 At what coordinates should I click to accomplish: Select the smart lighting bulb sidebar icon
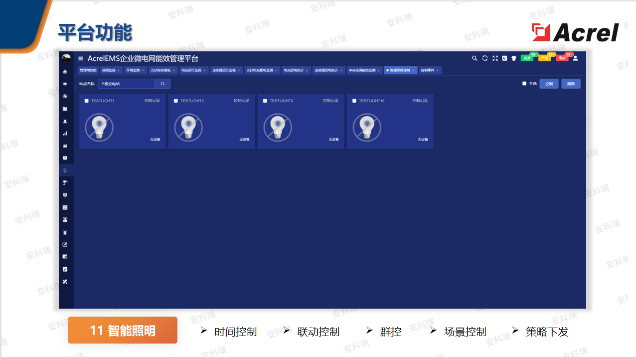[x=65, y=171]
